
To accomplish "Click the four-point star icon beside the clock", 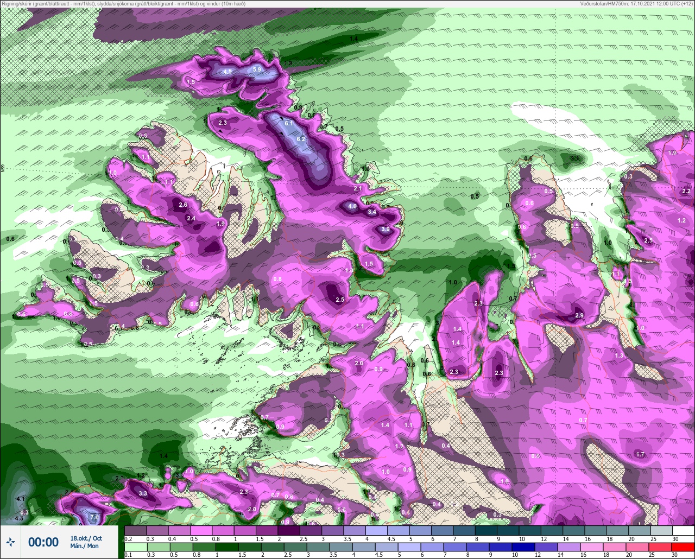I will (10, 542).
